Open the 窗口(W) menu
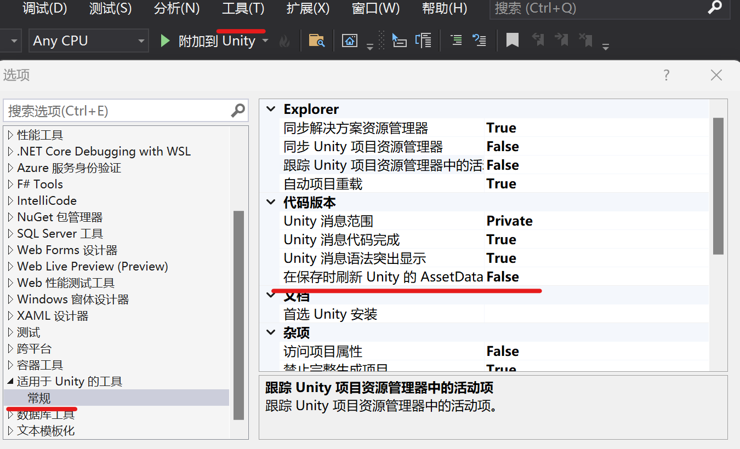This screenshot has width=740, height=449. click(375, 8)
